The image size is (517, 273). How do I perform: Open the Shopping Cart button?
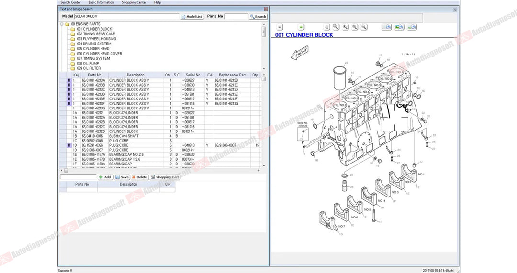click(165, 177)
